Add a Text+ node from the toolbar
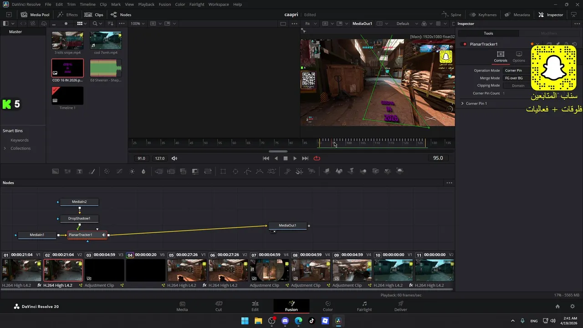 (x=79, y=171)
